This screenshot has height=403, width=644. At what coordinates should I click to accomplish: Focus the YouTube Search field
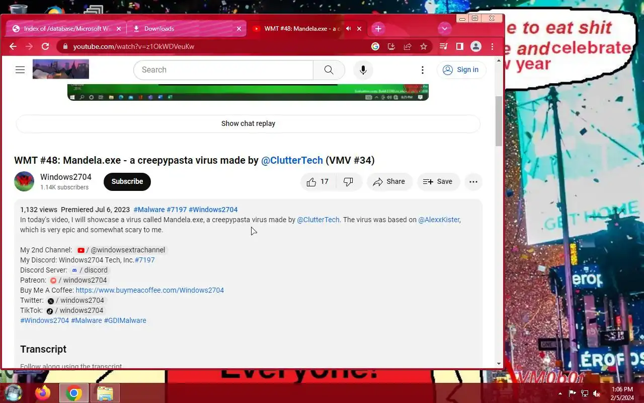tap(223, 70)
